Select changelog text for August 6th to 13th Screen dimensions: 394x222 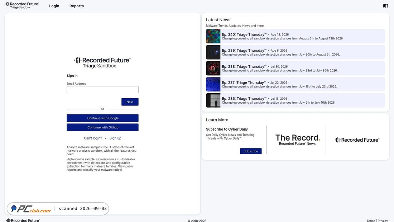pos(283,38)
